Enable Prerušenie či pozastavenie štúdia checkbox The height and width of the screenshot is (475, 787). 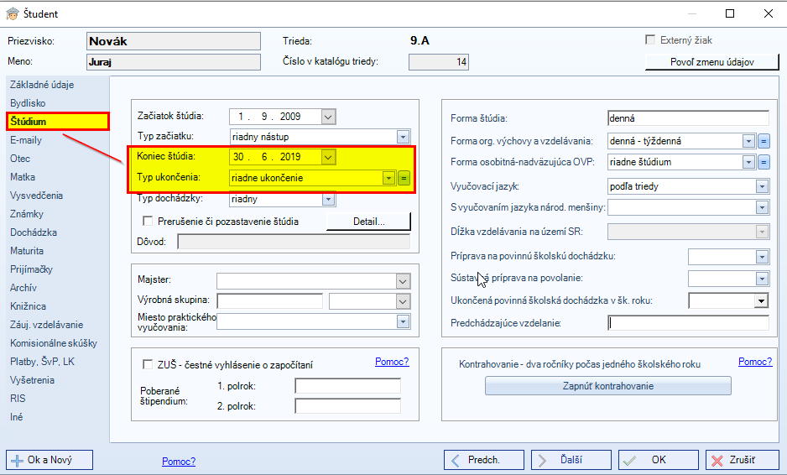coord(148,221)
